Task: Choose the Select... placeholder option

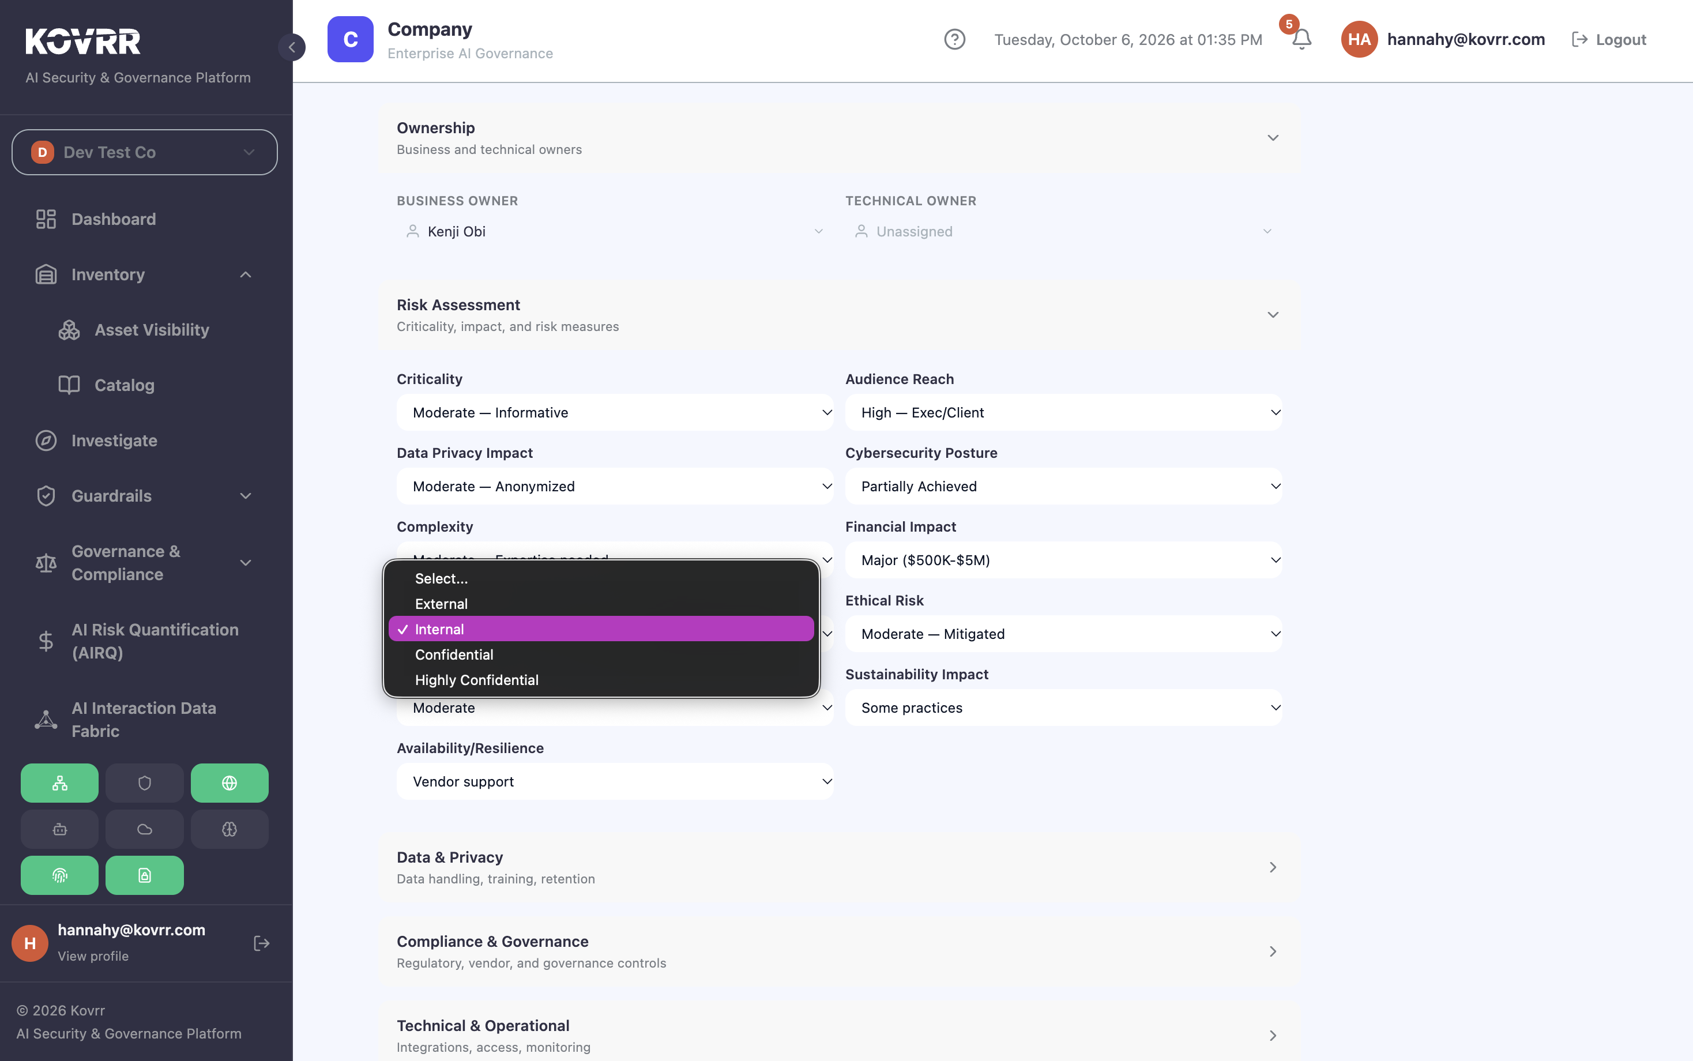Action: click(601, 579)
